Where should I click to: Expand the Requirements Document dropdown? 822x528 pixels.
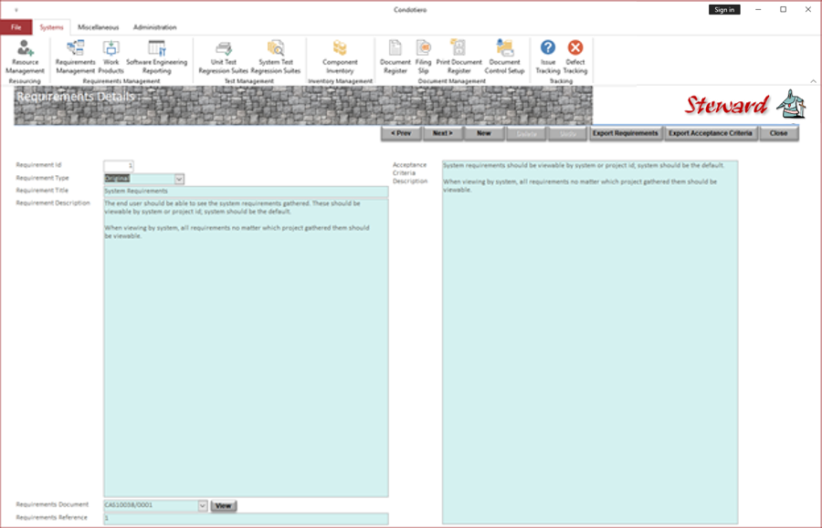(x=203, y=505)
